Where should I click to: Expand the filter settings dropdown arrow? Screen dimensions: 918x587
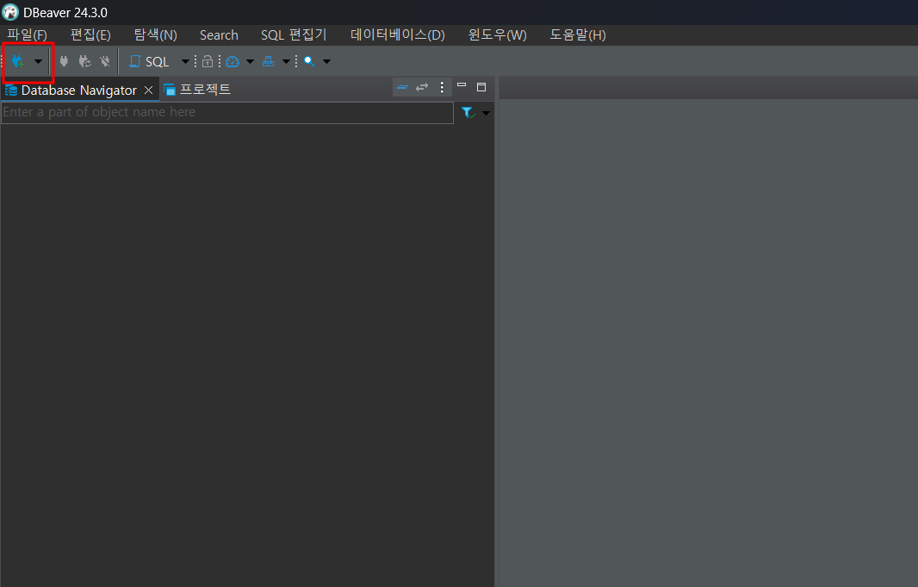(486, 113)
